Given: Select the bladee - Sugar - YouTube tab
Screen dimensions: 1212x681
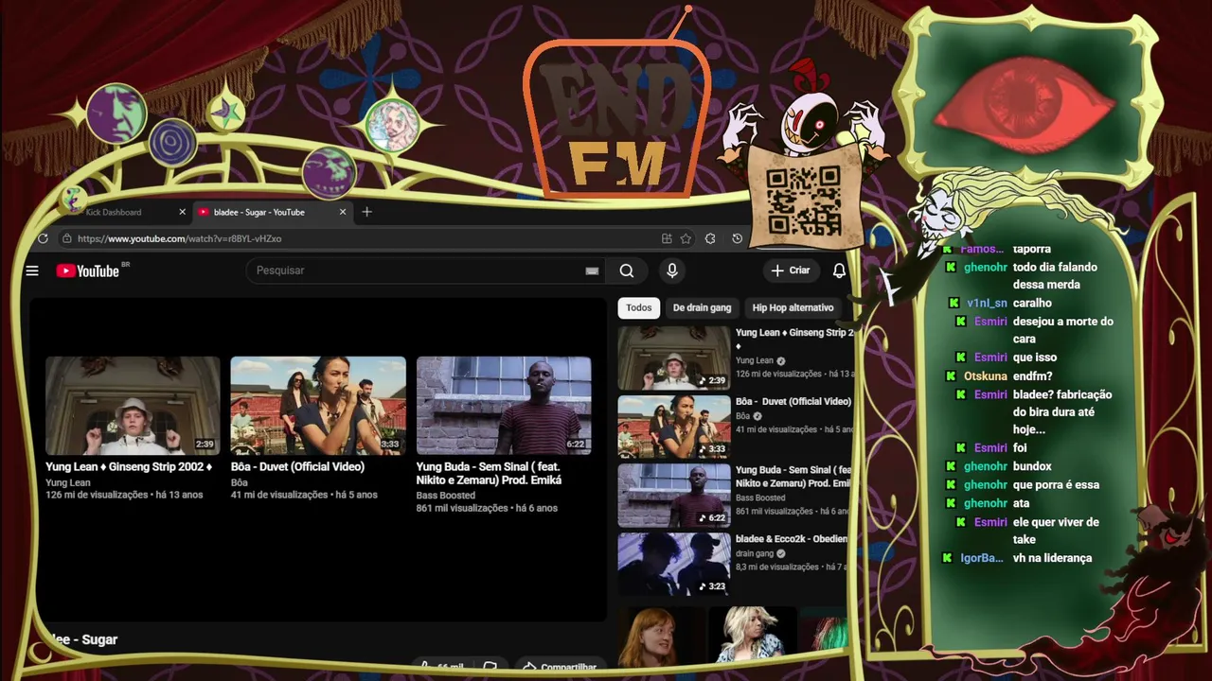Looking at the screenshot, I should 273,212.
